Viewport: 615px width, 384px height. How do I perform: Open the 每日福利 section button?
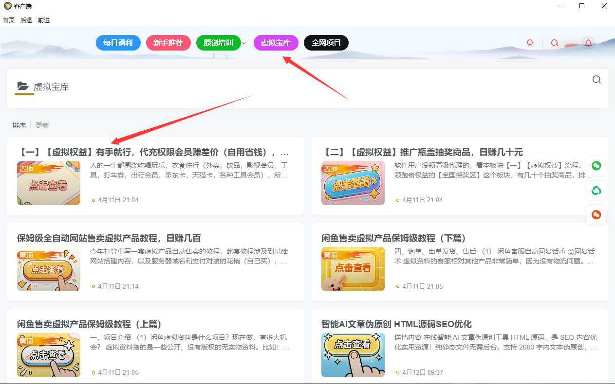click(118, 43)
